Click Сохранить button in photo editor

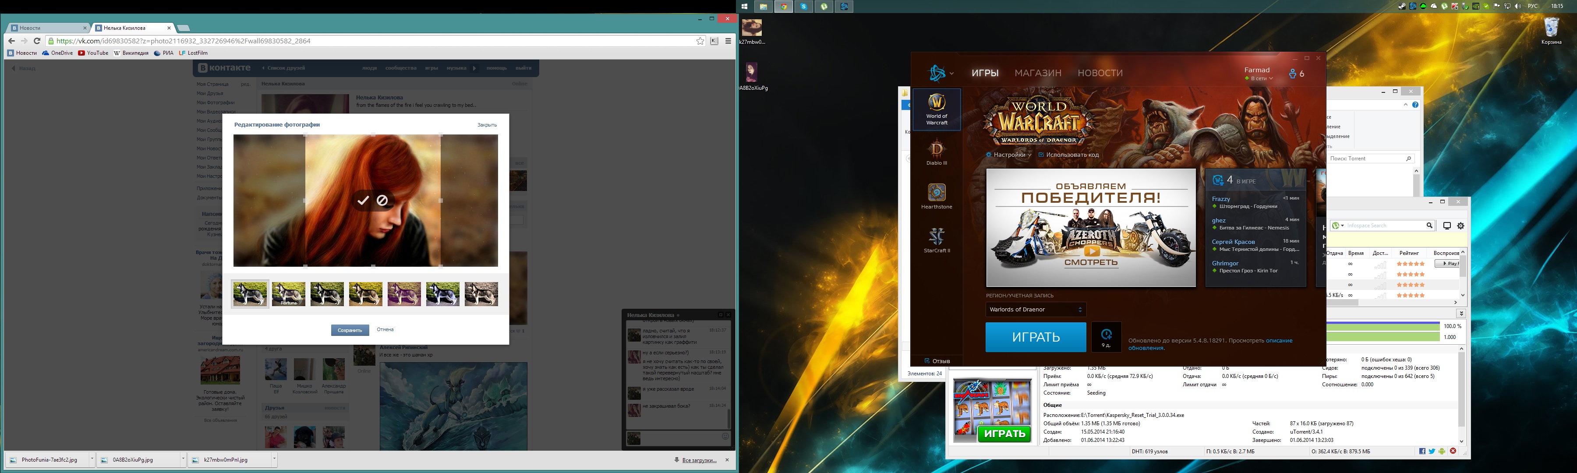click(x=350, y=330)
